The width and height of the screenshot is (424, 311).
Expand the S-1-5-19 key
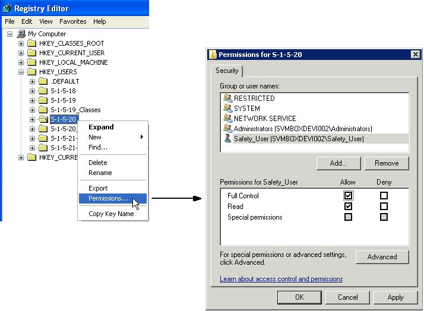pyautogui.click(x=32, y=100)
